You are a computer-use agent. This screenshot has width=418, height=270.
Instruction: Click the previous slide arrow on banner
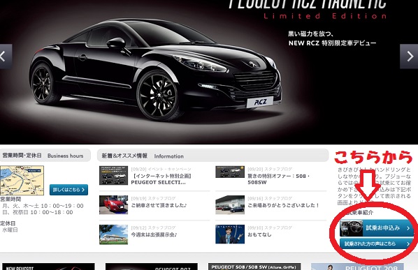[x=6, y=57]
